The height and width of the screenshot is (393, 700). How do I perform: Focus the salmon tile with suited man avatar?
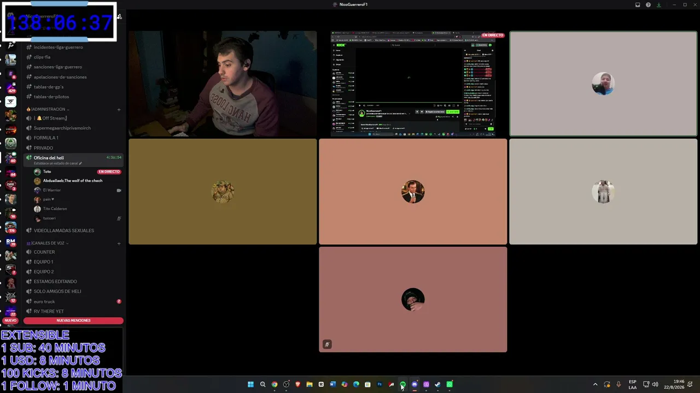[x=413, y=192]
